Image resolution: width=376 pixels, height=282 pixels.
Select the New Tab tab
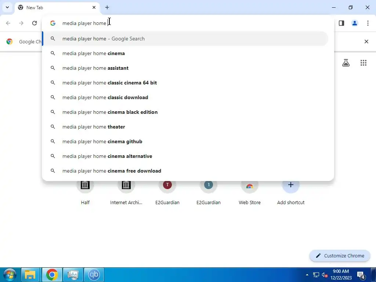point(57,7)
